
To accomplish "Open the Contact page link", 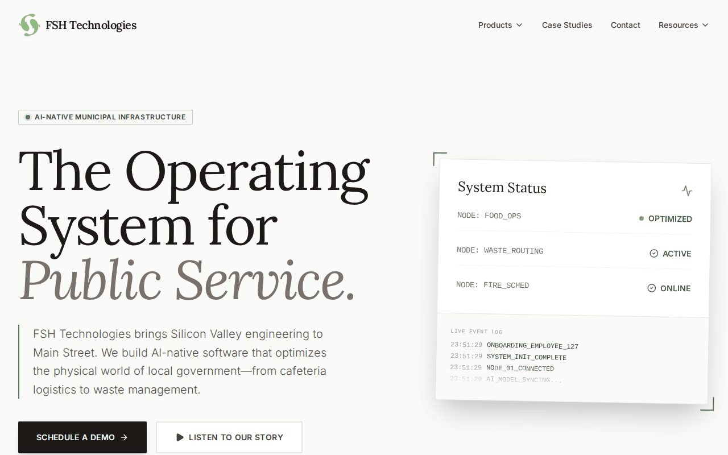I will (626, 25).
